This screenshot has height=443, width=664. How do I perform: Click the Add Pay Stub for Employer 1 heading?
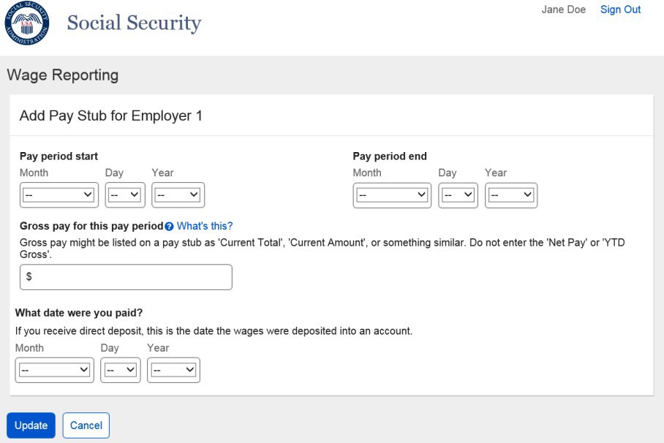[x=111, y=116]
